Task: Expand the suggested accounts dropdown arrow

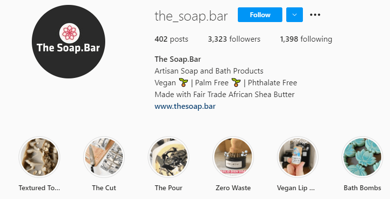Action: tap(295, 15)
